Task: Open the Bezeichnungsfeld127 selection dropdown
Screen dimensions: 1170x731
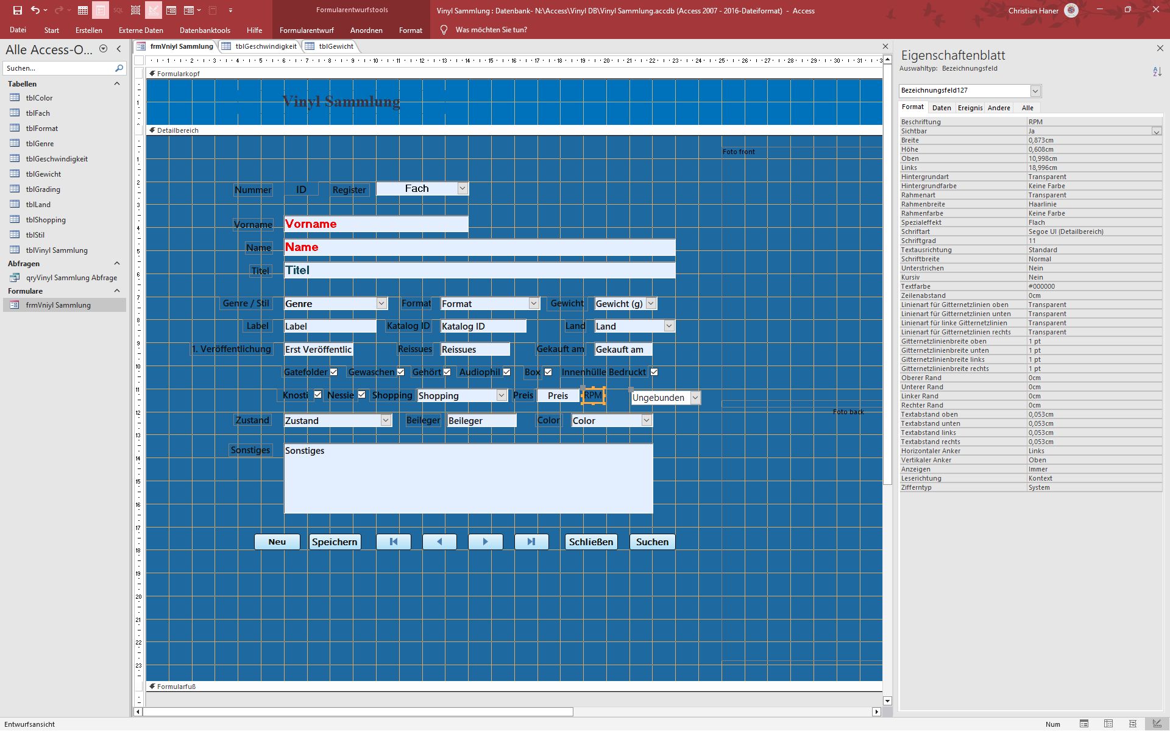Action: pos(1035,91)
